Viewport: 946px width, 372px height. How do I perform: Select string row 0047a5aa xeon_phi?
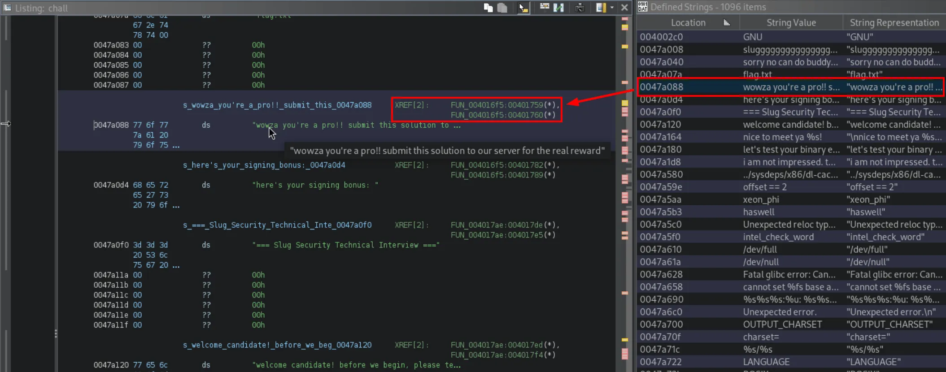[x=791, y=199]
